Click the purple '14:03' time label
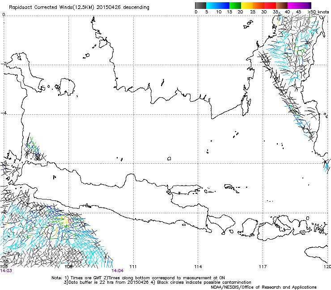The height and width of the screenshot is (290, 331). tap(6, 271)
